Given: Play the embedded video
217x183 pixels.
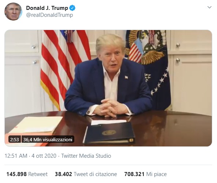Looking at the screenshot, I should [108, 88].
